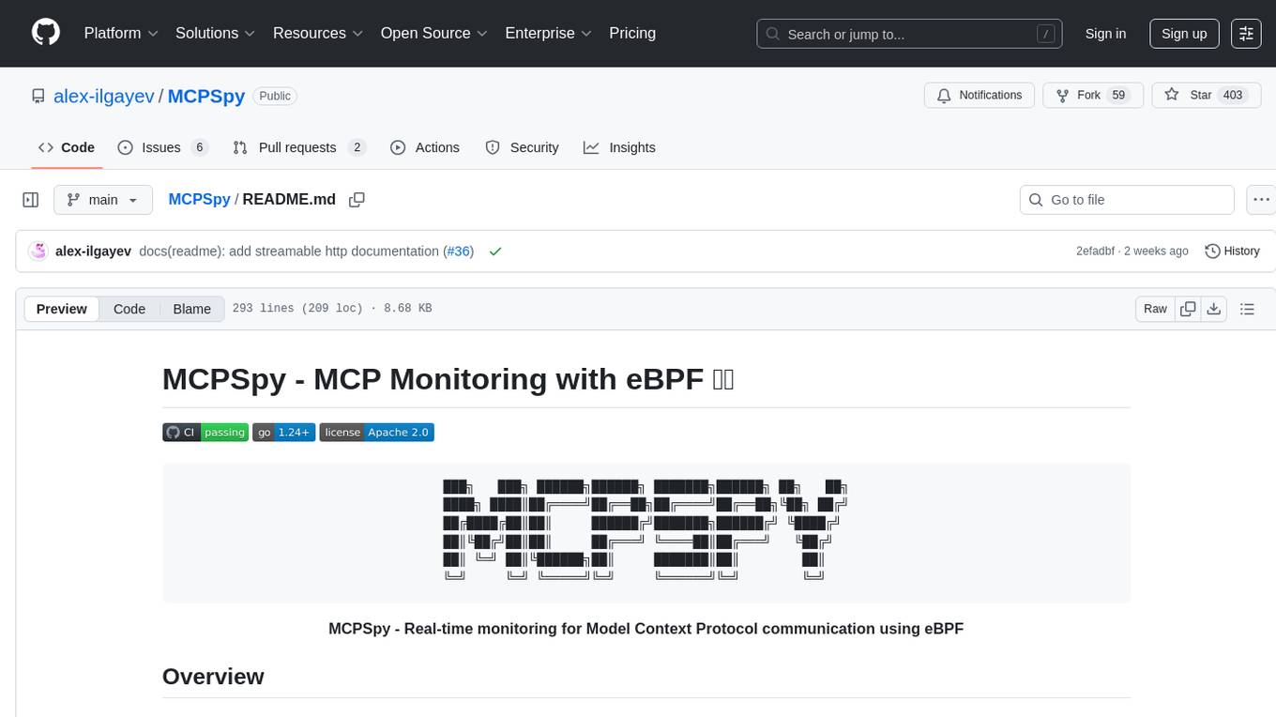Click the Notifications bell button
Viewport: 1276px width, 717px height.
[x=980, y=96]
